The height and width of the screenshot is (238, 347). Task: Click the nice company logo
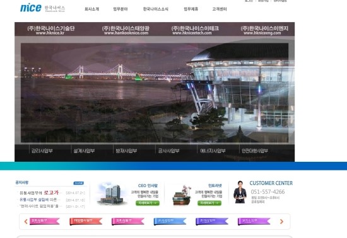42,8
